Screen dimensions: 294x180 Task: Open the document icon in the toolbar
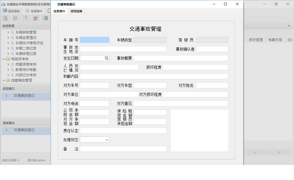[25, 18]
